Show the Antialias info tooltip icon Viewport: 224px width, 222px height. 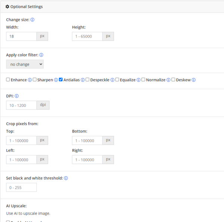(x=83, y=80)
